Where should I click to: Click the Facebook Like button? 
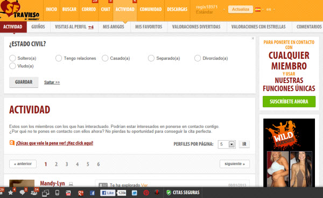[108, 193]
